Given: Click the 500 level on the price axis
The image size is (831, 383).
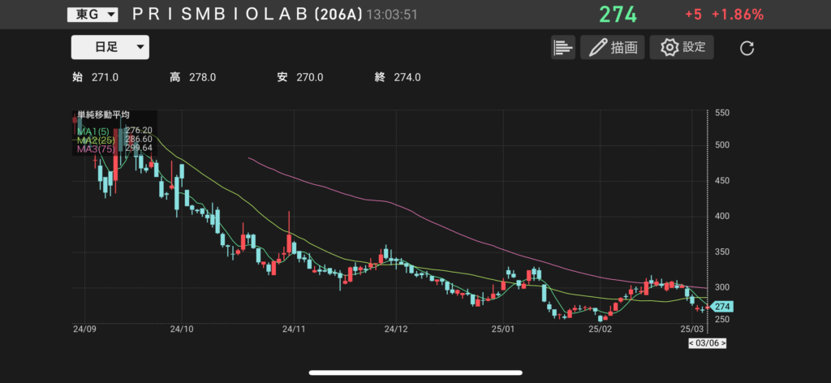Looking at the screenshot, I should pos(721,145).
